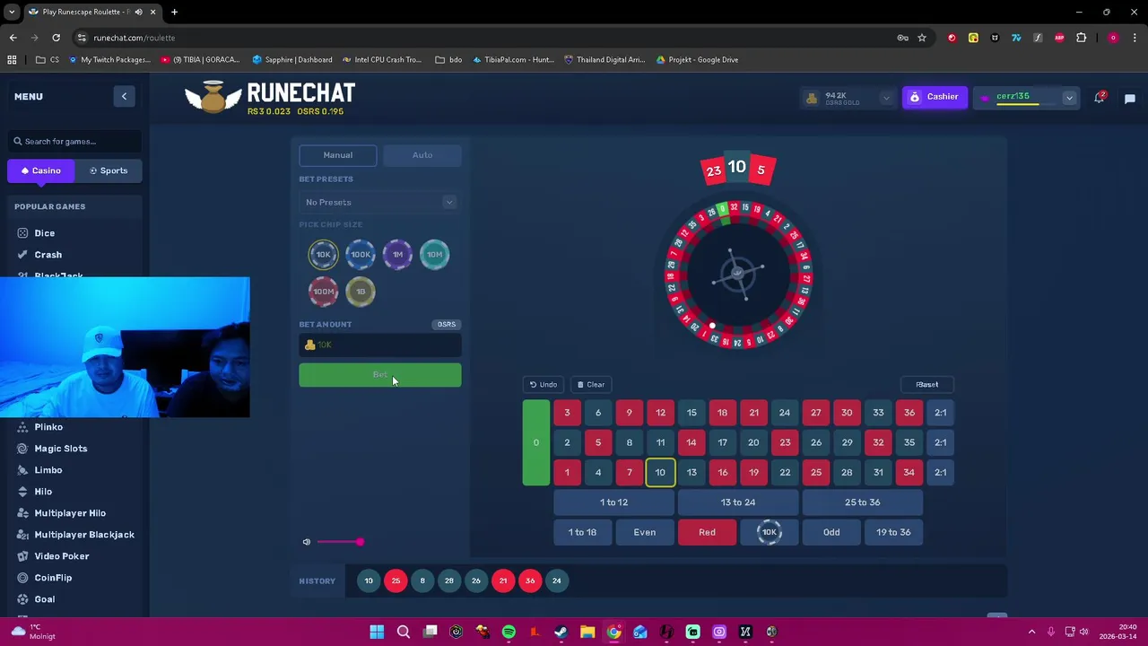Place bet on Red

(707, 532)
